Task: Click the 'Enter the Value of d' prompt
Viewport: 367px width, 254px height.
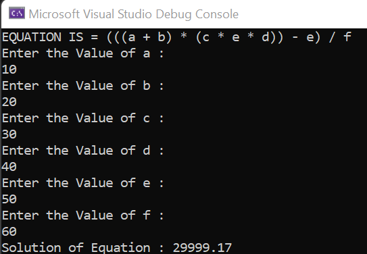Action: click(x=83, y=151)
